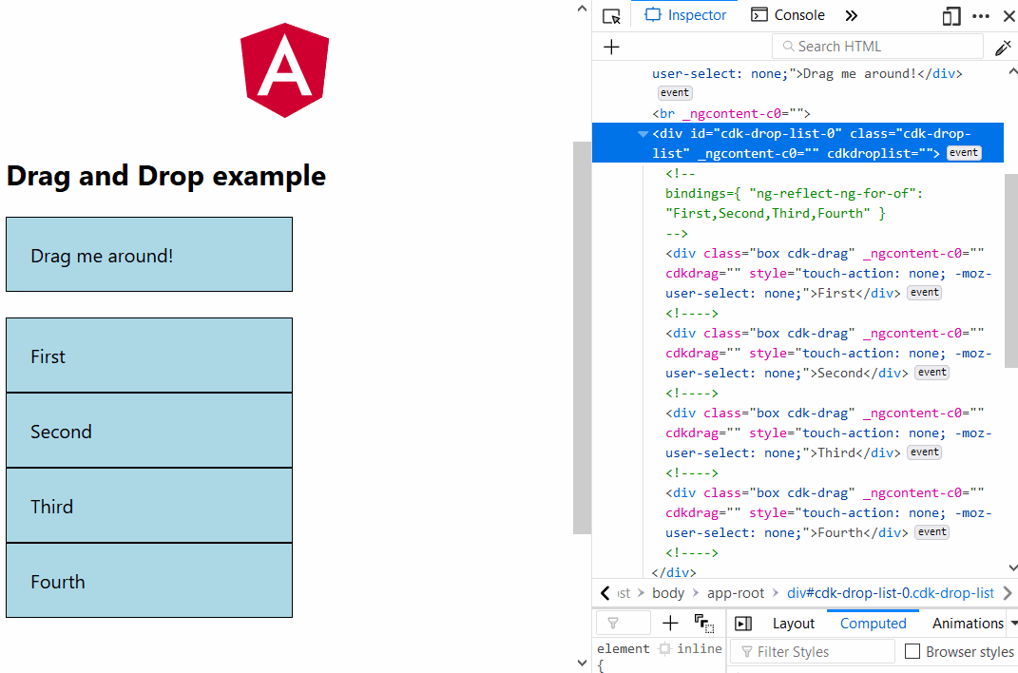Image resolution: width=1018 pixels, height=673 pixels.
Task: Collapse the selected cdk-drop-list div node
Action: coord(643,133)
